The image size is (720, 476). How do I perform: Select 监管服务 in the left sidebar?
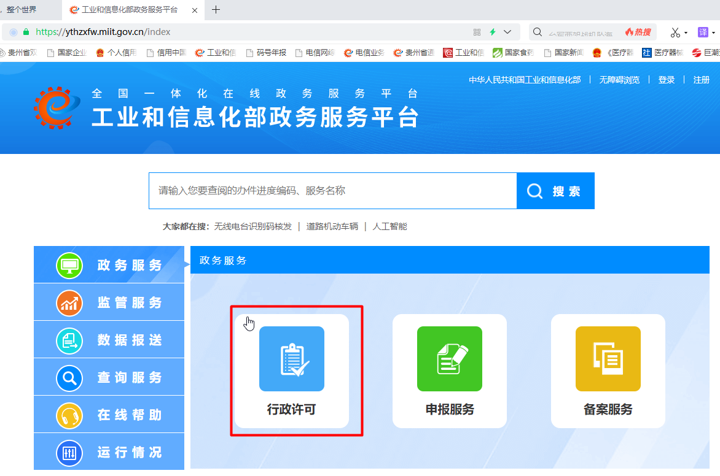click(x=109, y=302)
